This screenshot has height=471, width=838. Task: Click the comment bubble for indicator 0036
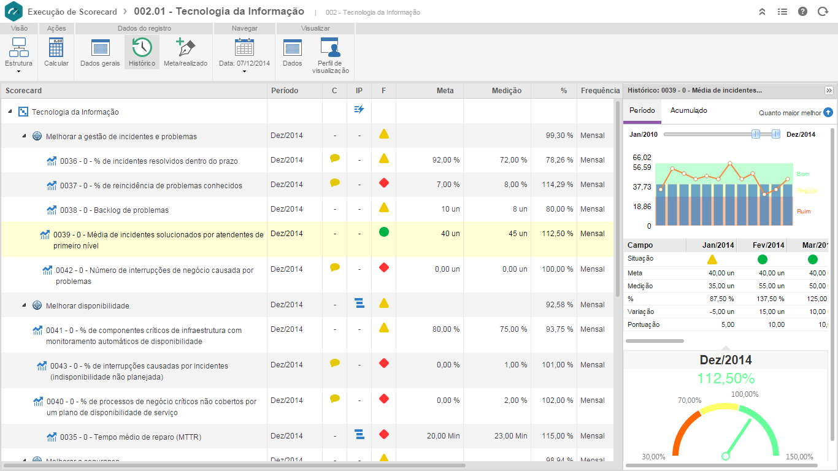pos(334,158)
